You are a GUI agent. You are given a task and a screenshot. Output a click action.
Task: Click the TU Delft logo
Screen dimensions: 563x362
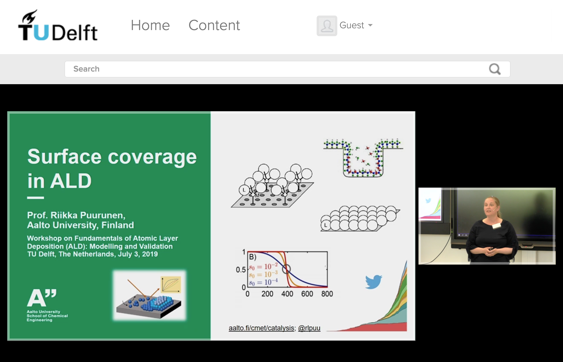click(x=58, y=26)
